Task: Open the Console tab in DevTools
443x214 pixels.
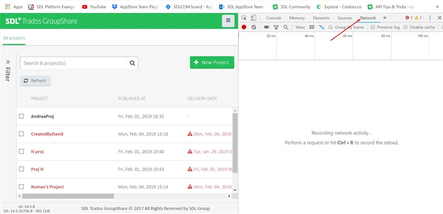Action: pyautogui.click(x=273, y=18)
